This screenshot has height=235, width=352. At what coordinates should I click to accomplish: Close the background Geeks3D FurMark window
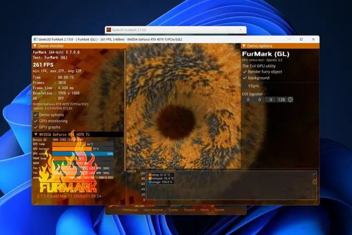(x=240, y=30)
